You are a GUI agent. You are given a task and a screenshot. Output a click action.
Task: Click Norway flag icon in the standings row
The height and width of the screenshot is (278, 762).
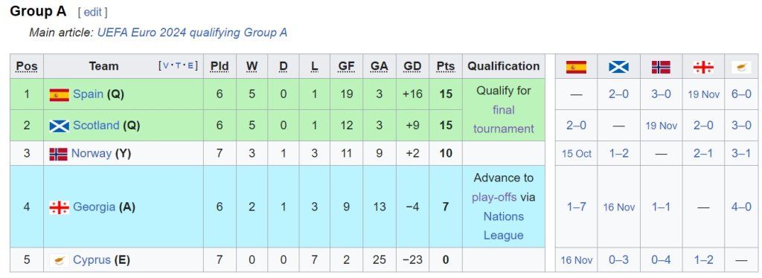58,154
